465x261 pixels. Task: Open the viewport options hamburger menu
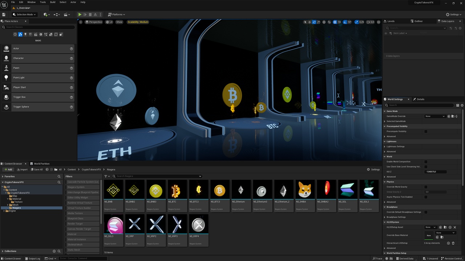coord(81,22)
